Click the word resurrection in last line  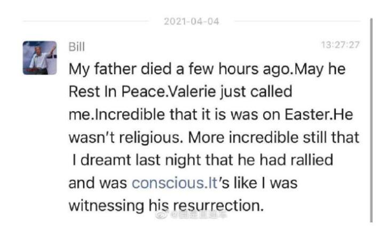tap(216, 206)
